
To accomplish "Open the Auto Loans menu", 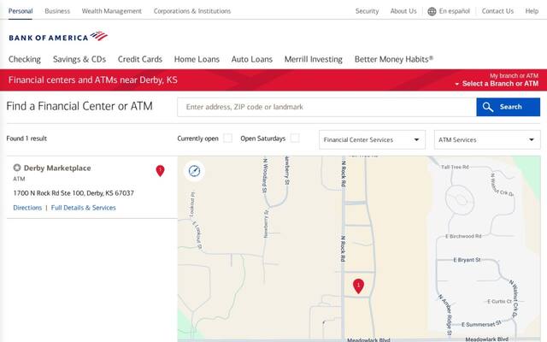I will 252,59.
